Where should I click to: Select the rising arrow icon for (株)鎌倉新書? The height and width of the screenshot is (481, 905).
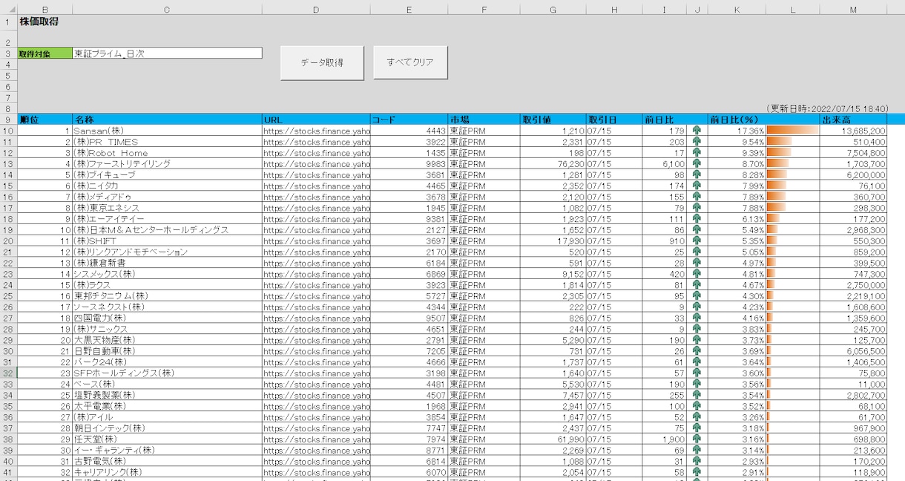pyautogui.click(x=697, y=263)
